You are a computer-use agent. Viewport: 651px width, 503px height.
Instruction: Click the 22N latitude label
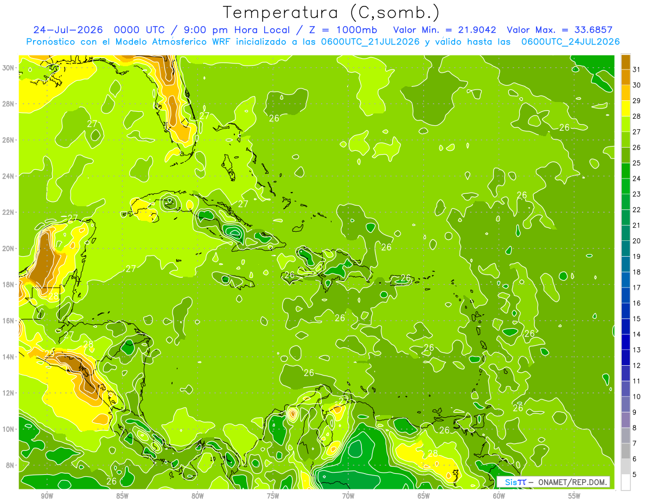pos(9,212)
